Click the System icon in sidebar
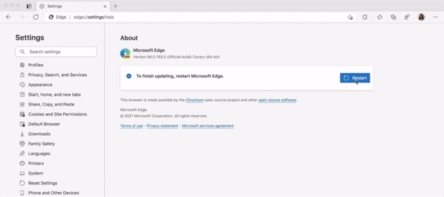444x197 pixels. (x=22, y=173)
